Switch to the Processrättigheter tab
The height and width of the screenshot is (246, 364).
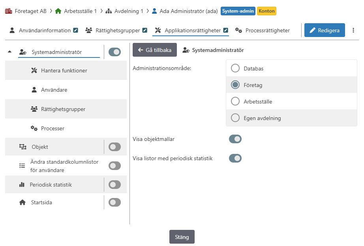pyautogui.click(x=262, y=30)
